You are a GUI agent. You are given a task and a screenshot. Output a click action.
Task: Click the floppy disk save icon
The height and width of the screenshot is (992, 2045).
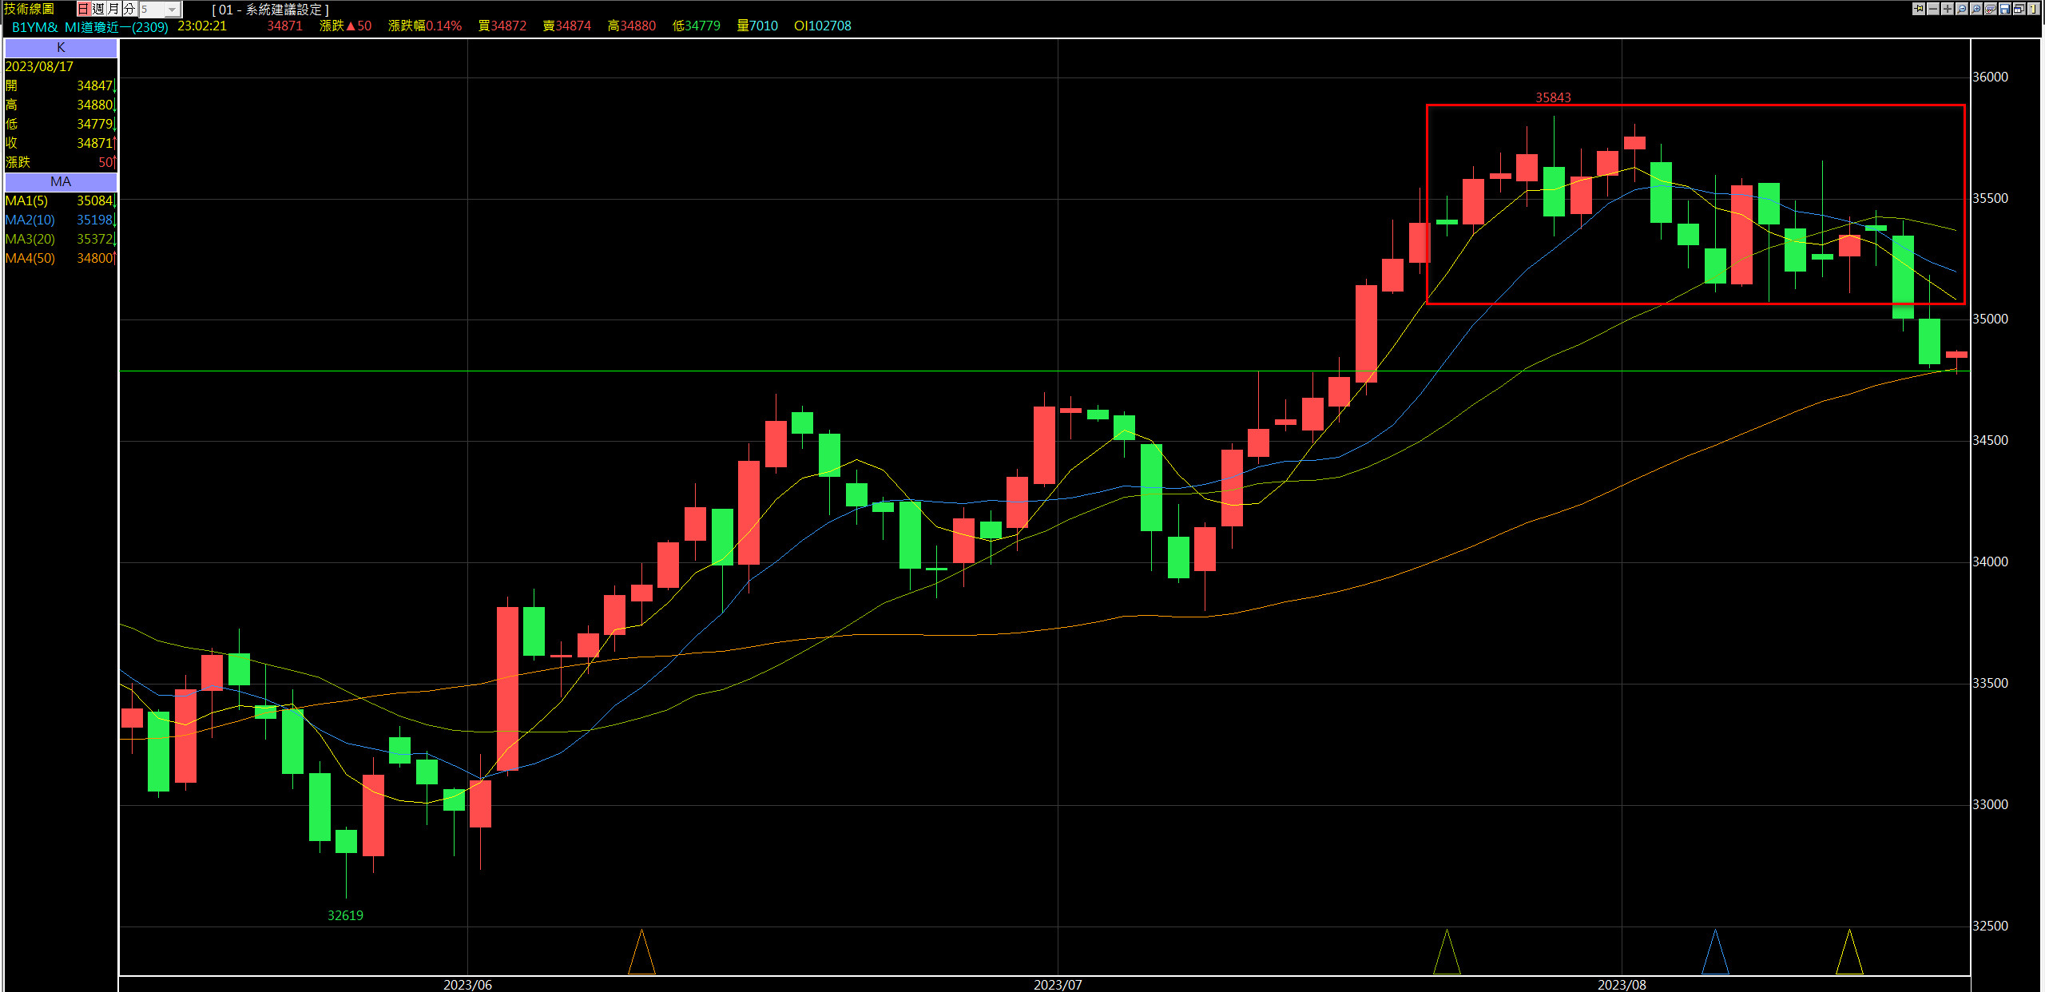coord(2005,9)
